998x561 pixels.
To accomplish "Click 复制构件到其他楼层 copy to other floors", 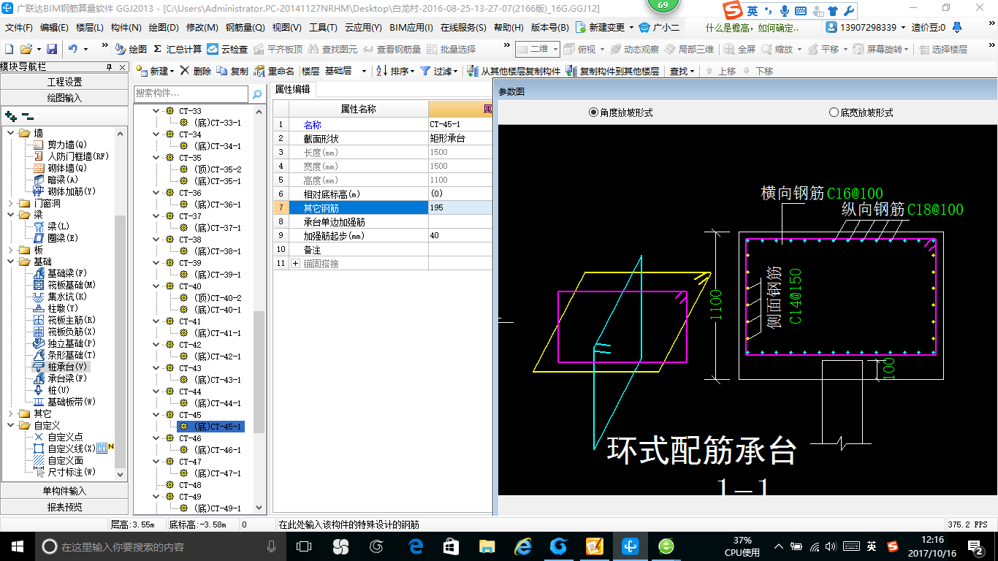I will coord(612,71).
